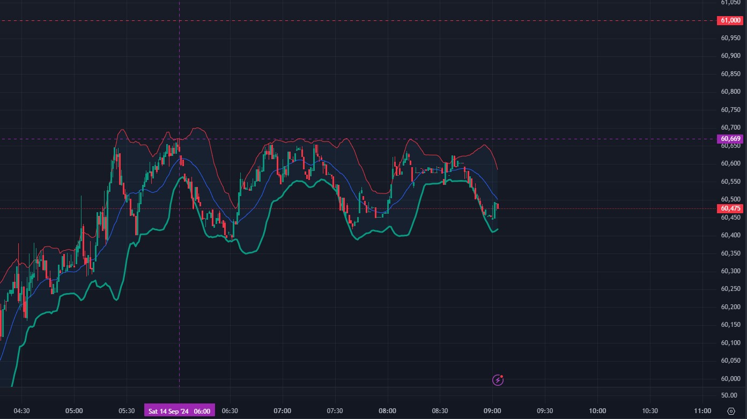The height and width of the screenshot is (419, 747).
Task: Click the purple lightning bolt event icon
Action: tap(498, 380)
